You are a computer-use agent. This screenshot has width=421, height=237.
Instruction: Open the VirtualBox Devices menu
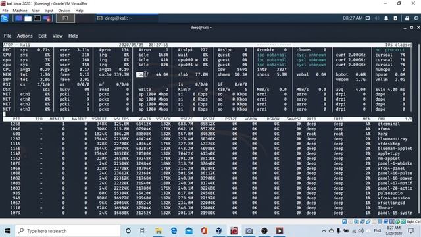click(64, 11)
